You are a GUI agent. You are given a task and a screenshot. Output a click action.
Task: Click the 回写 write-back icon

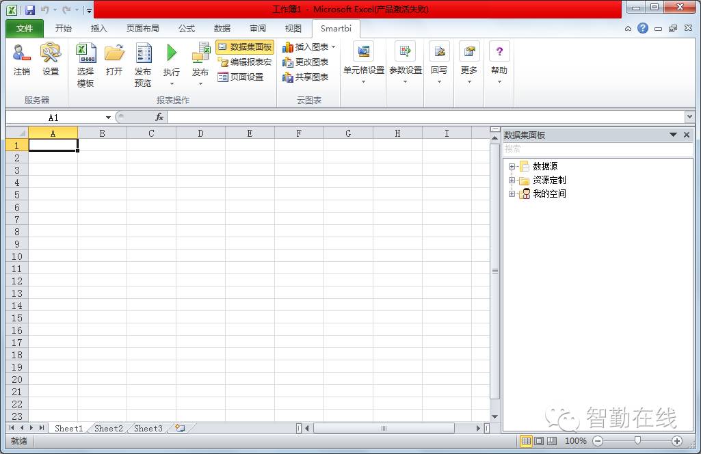coord(439,51)
